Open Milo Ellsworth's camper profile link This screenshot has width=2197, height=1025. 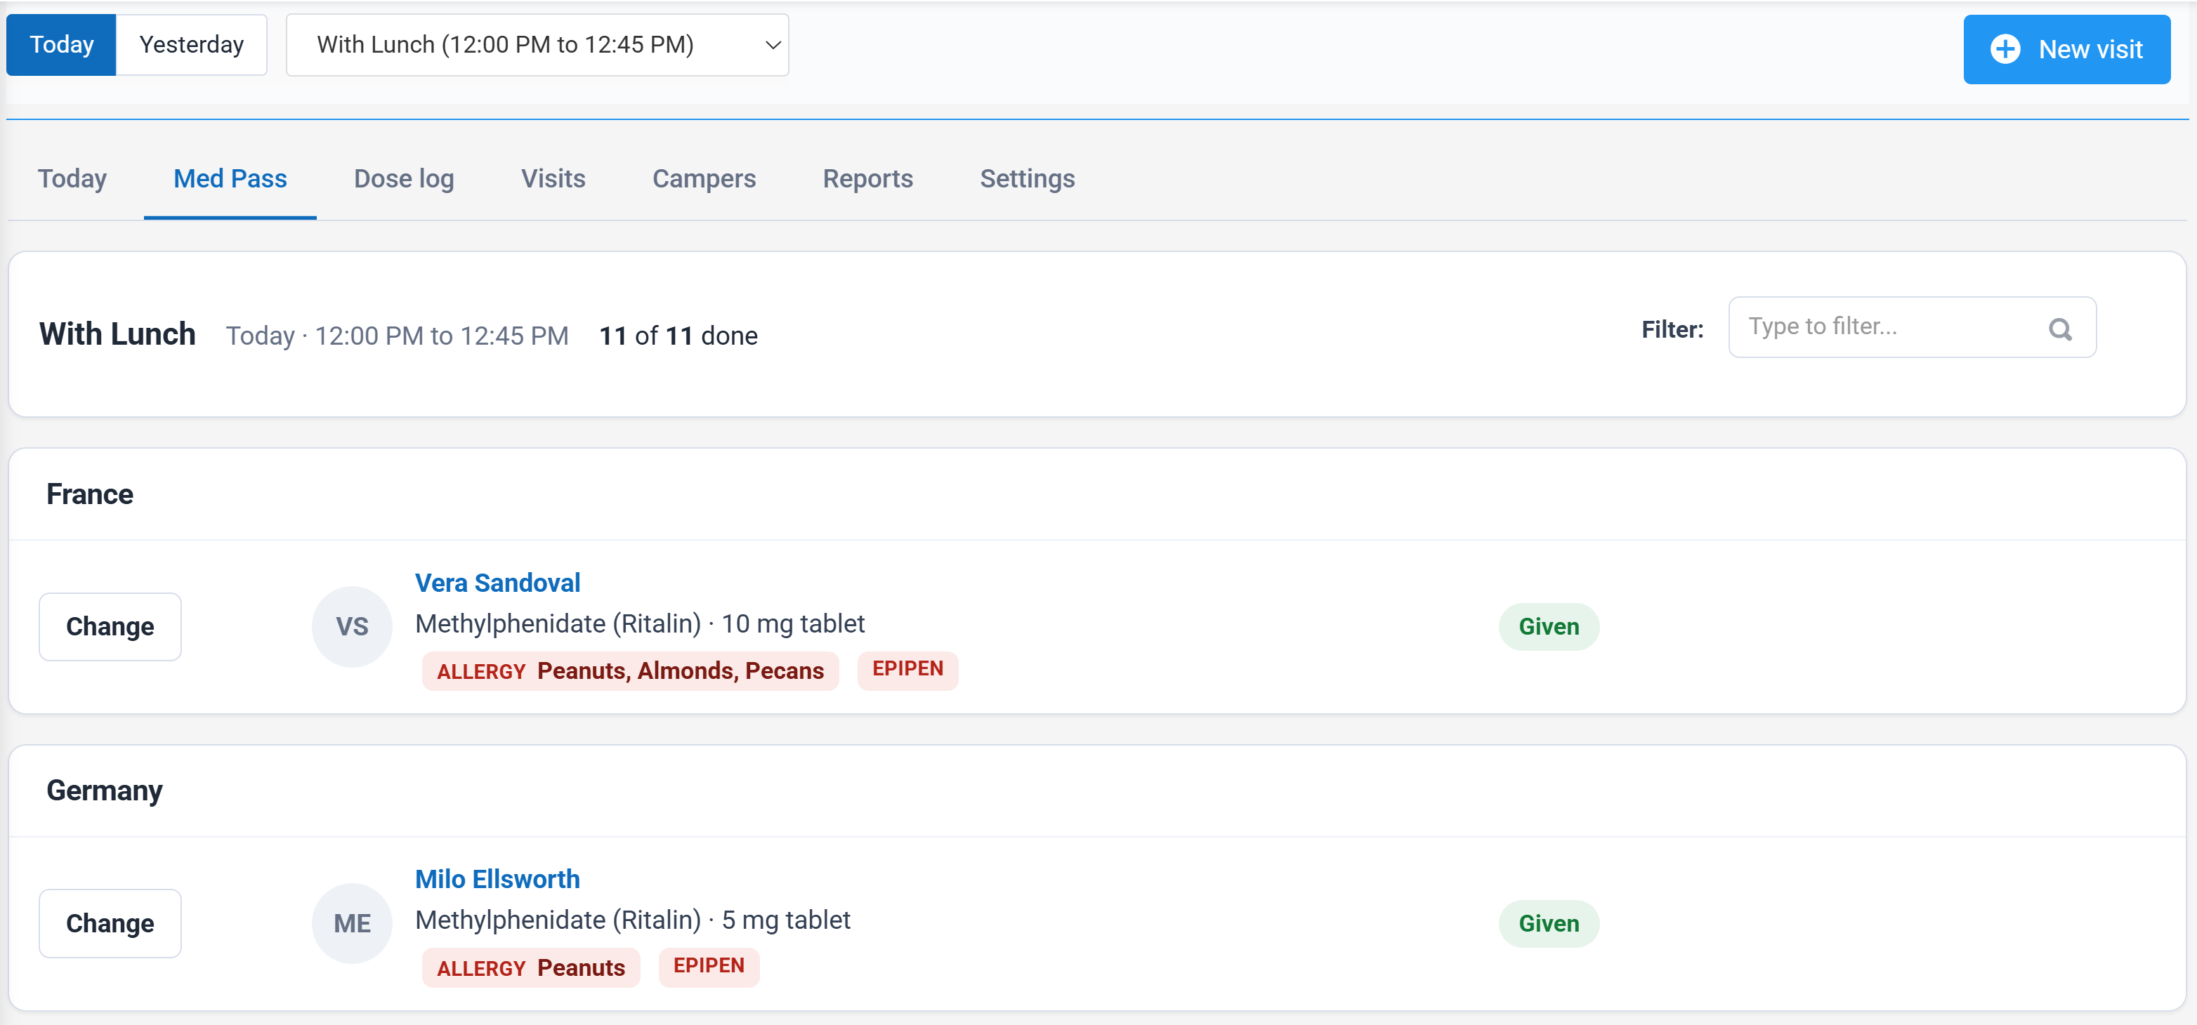coord(497,879)
